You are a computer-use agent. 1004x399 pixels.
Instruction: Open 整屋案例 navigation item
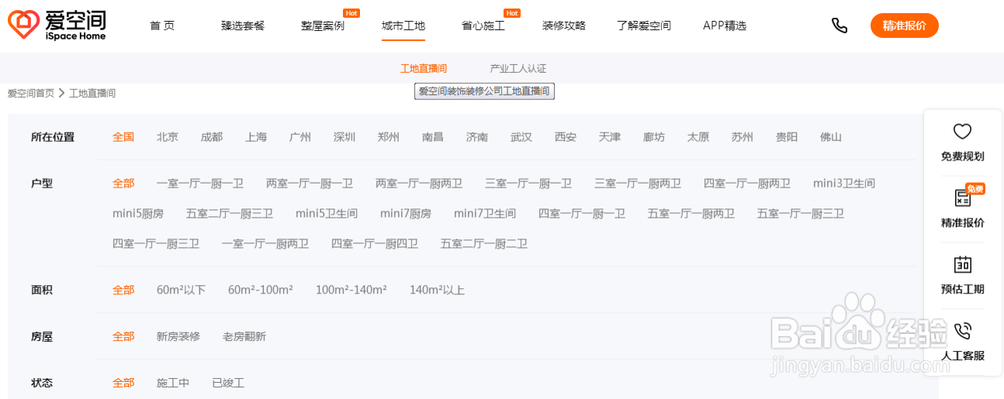click(x=323, y=26)
